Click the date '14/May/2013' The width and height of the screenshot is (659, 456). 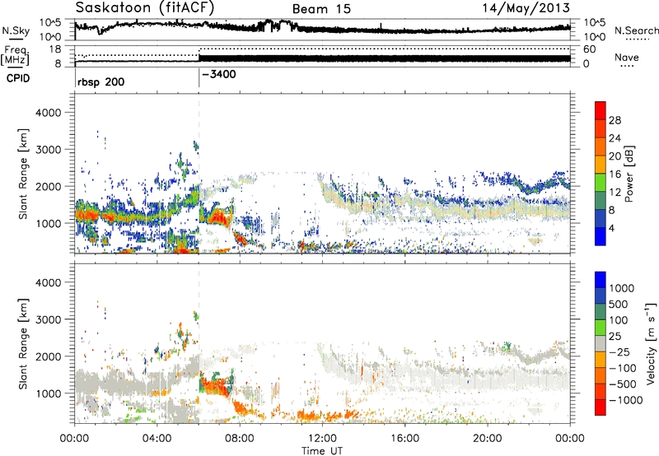click(x=526, y=8)
